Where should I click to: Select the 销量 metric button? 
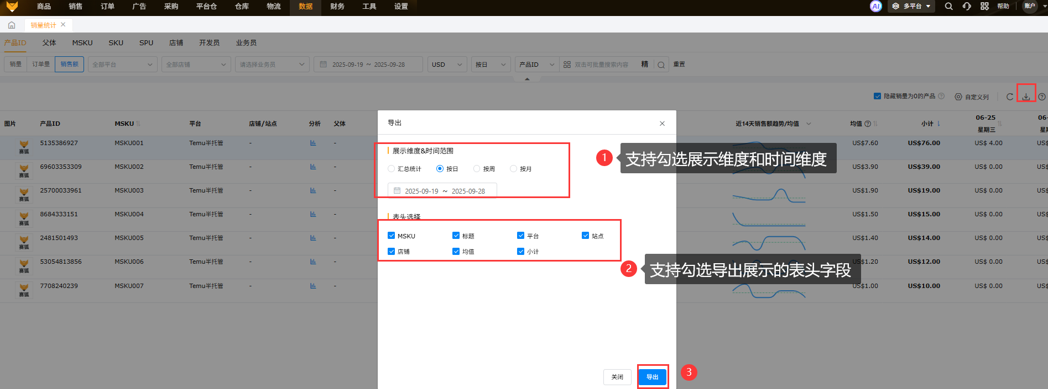tap(15, 64)
